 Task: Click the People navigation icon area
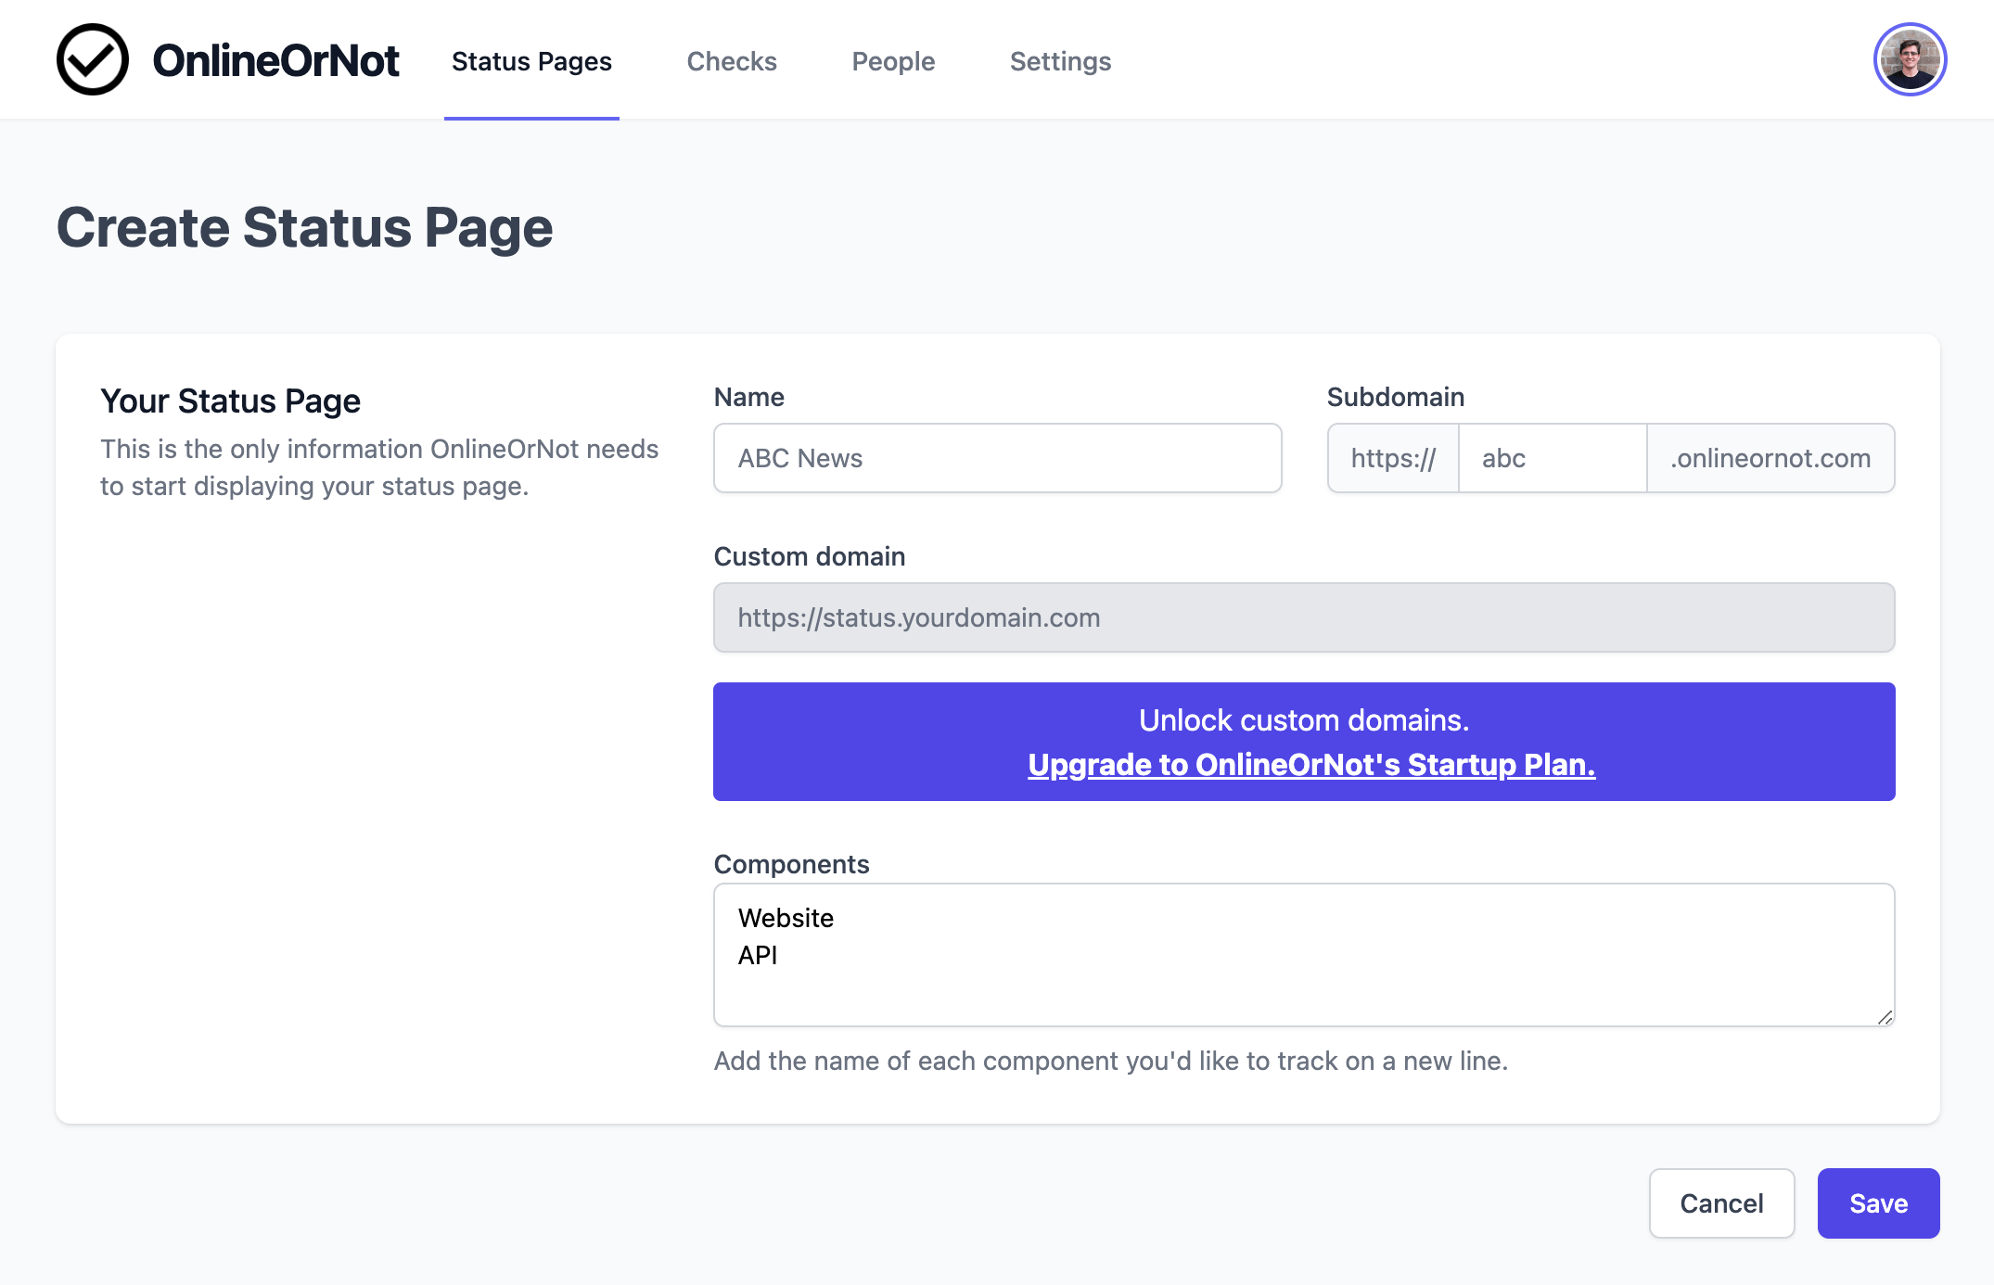pyautogui.click(x=894, y=61)
